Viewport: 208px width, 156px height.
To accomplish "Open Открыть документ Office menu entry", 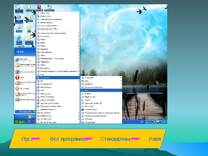I will [58, 26].
